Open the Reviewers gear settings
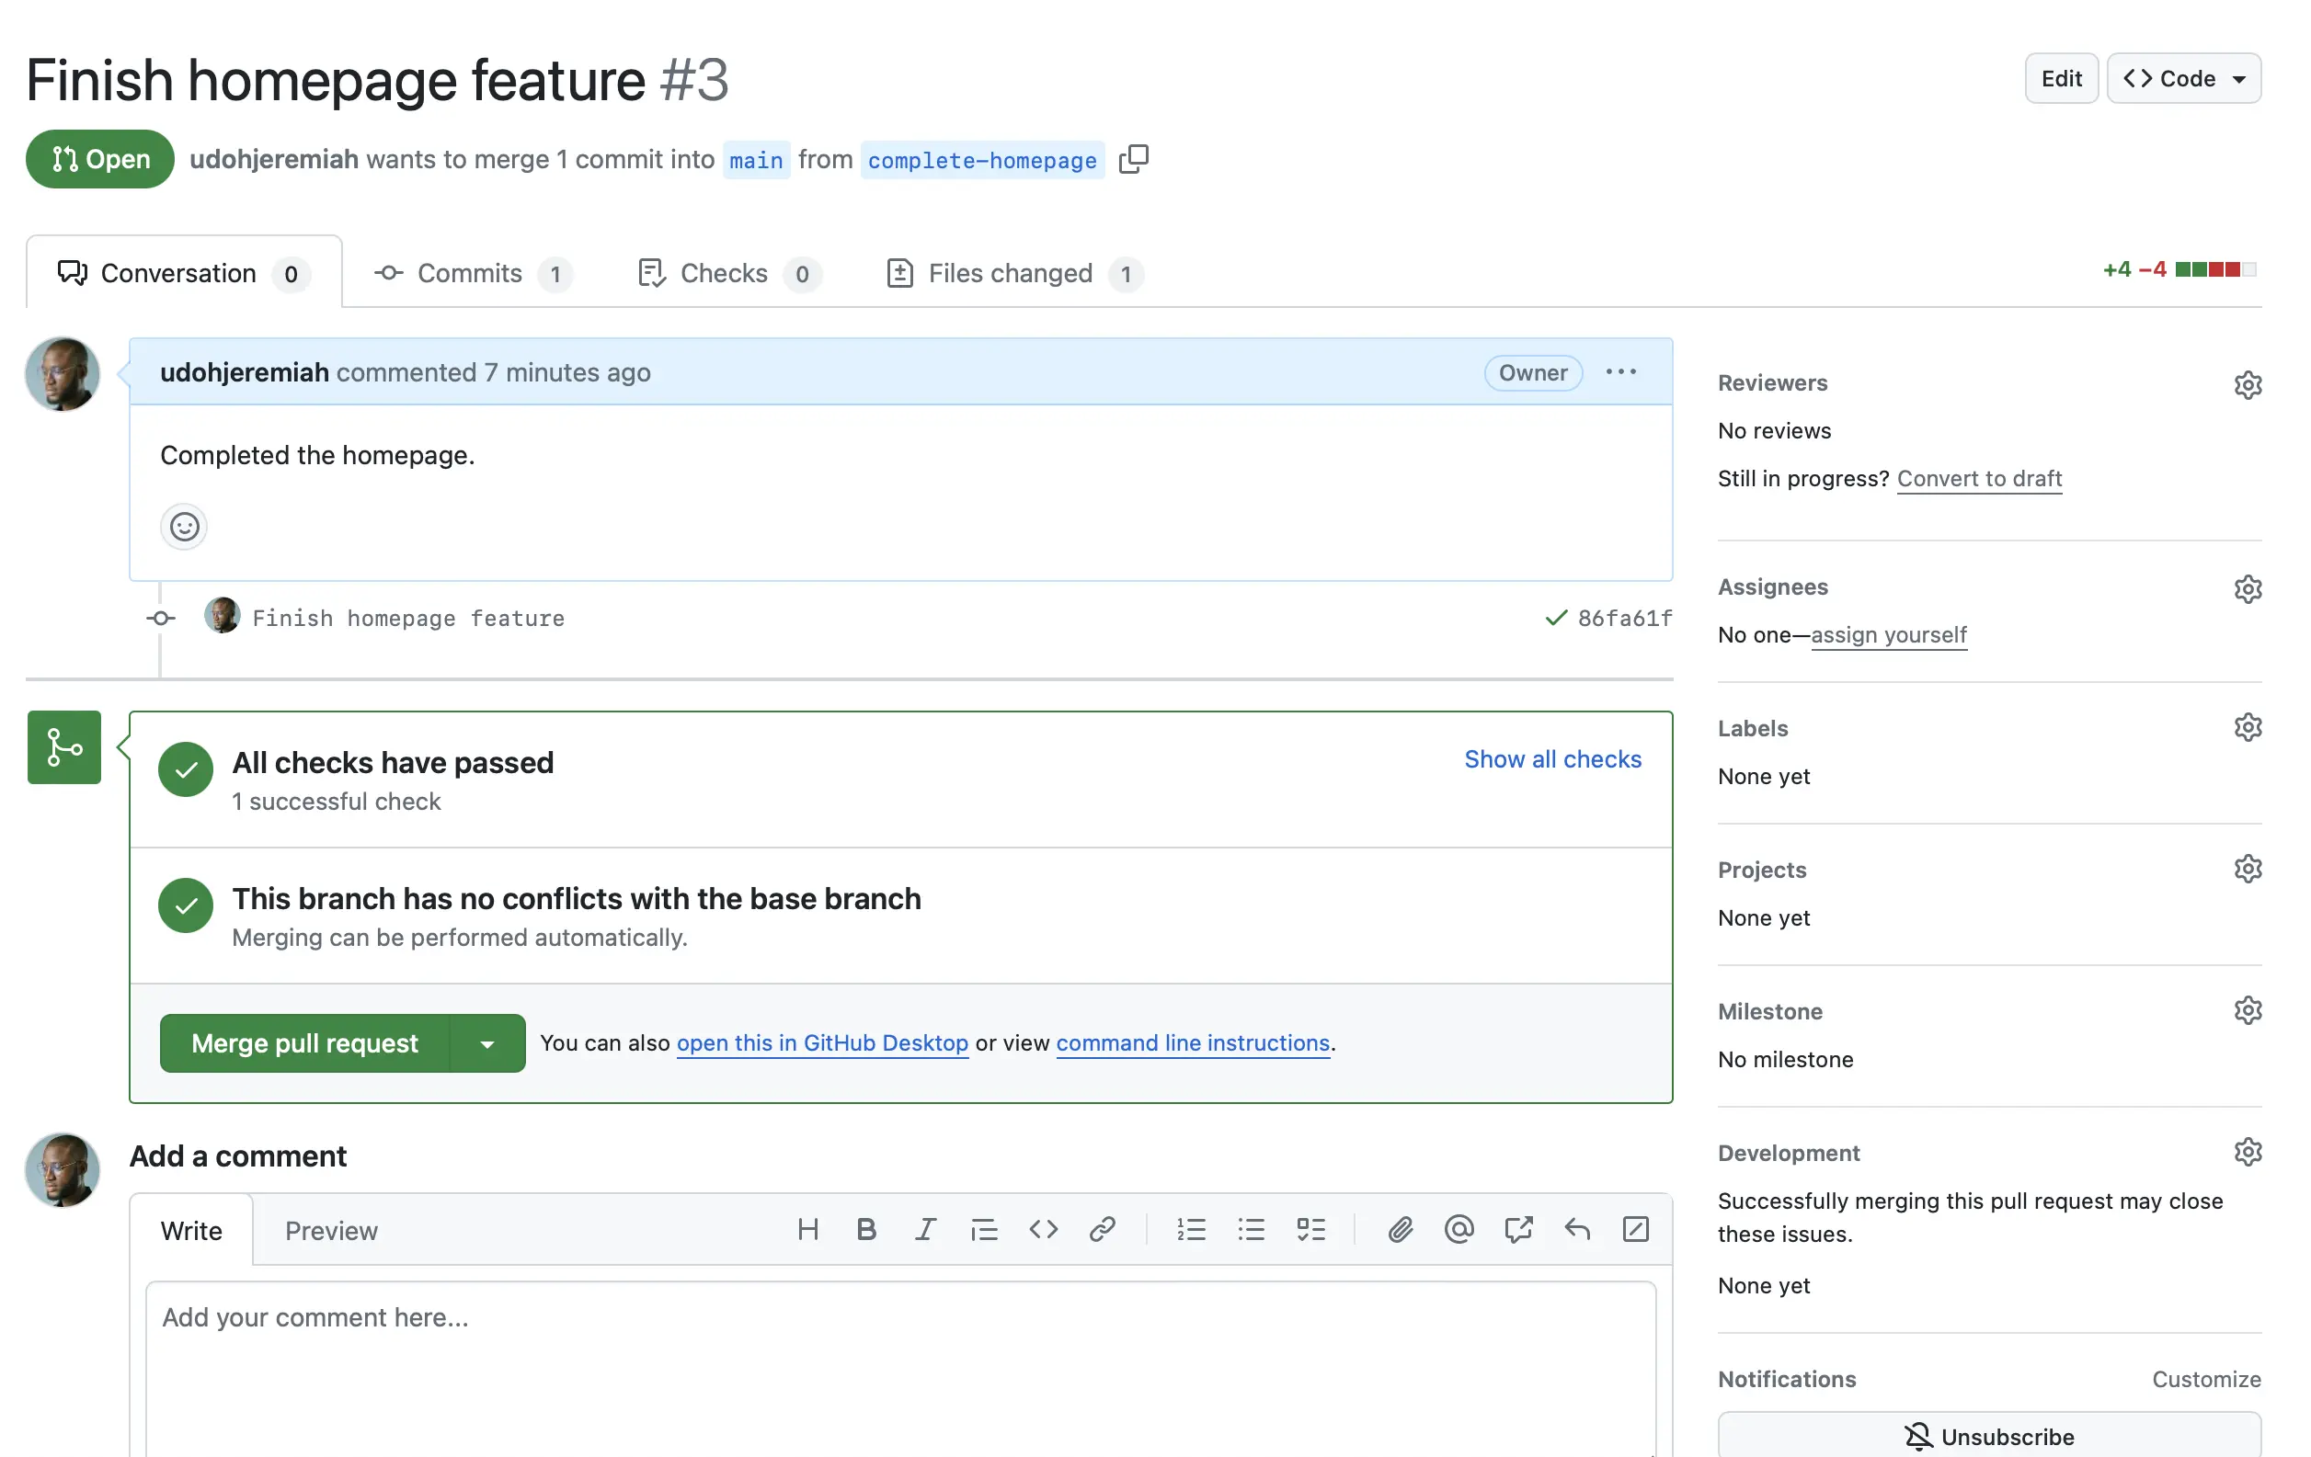The image size is (2311, 1457). click(x=2247, y=384)
